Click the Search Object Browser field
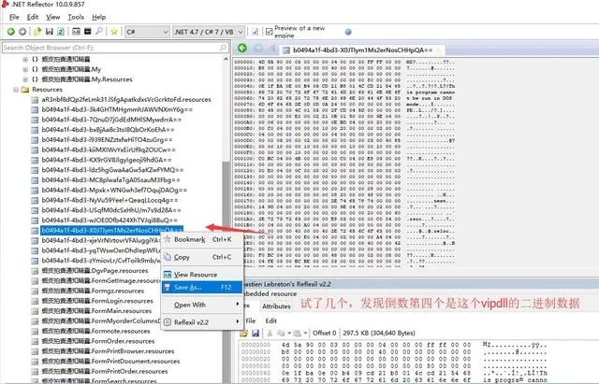Viewport: 599px width, 384px height. pos(115,48)
